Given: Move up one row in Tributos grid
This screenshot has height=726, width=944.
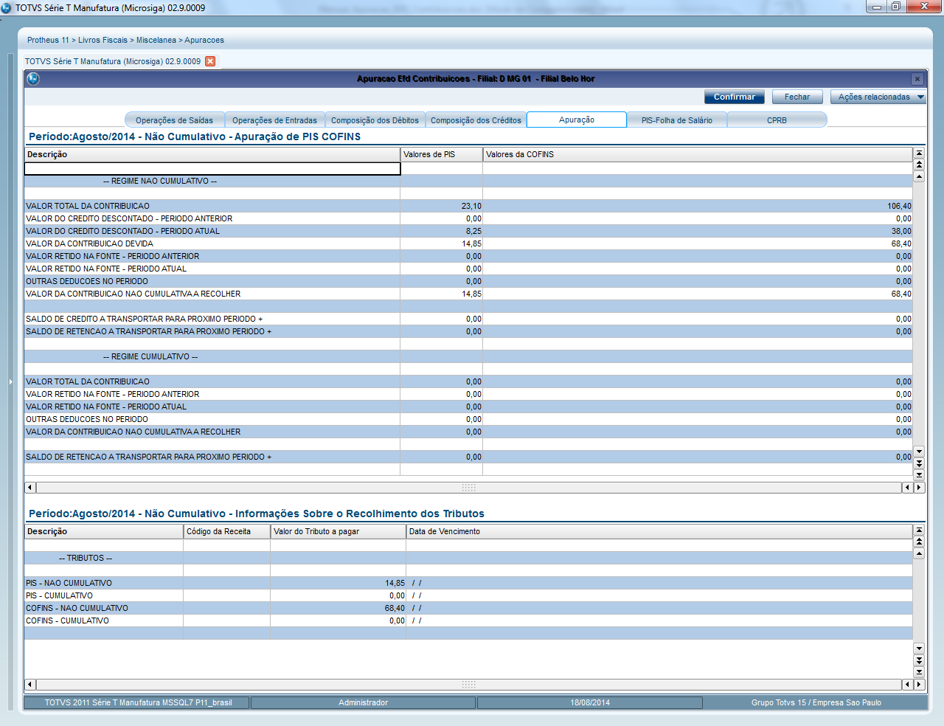Looking at the screenshot, I should [x=919, y=553].
